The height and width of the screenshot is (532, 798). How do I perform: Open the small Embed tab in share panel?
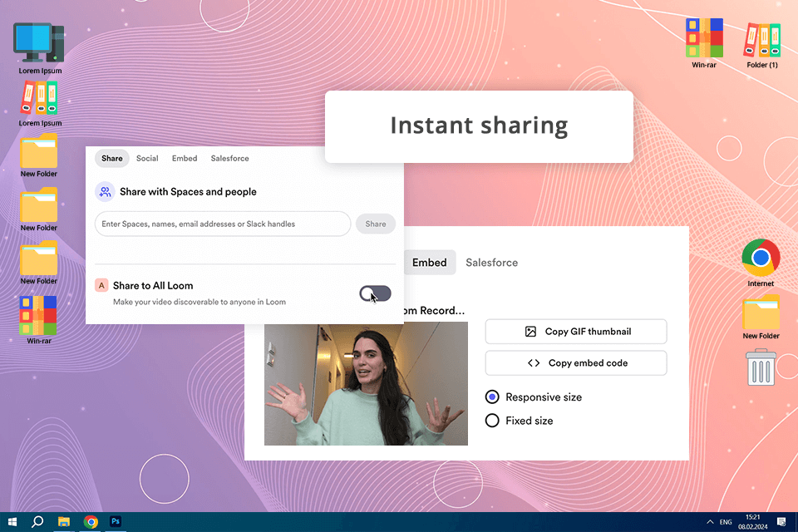[x=185, y=158]
